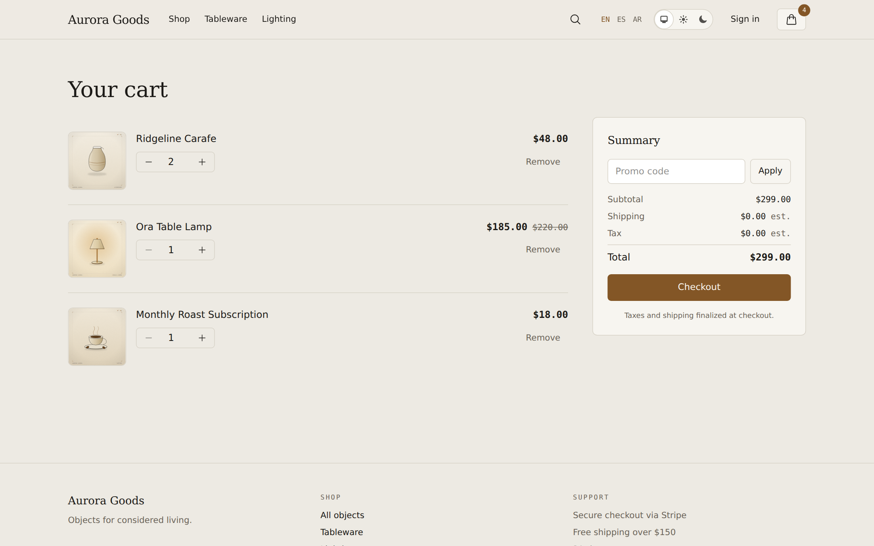The width and height of the screenshot is (874, 546).
Task: Click 'Free shipping over $150' text
Action: pos(624,532)
